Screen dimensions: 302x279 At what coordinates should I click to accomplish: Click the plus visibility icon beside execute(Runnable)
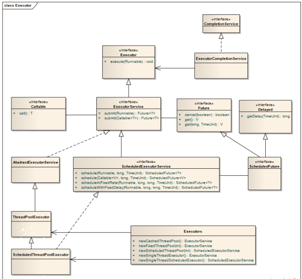pos(105,62)
